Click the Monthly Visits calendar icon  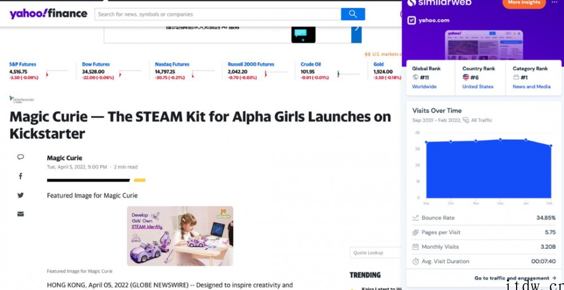[x=416, y=247]
